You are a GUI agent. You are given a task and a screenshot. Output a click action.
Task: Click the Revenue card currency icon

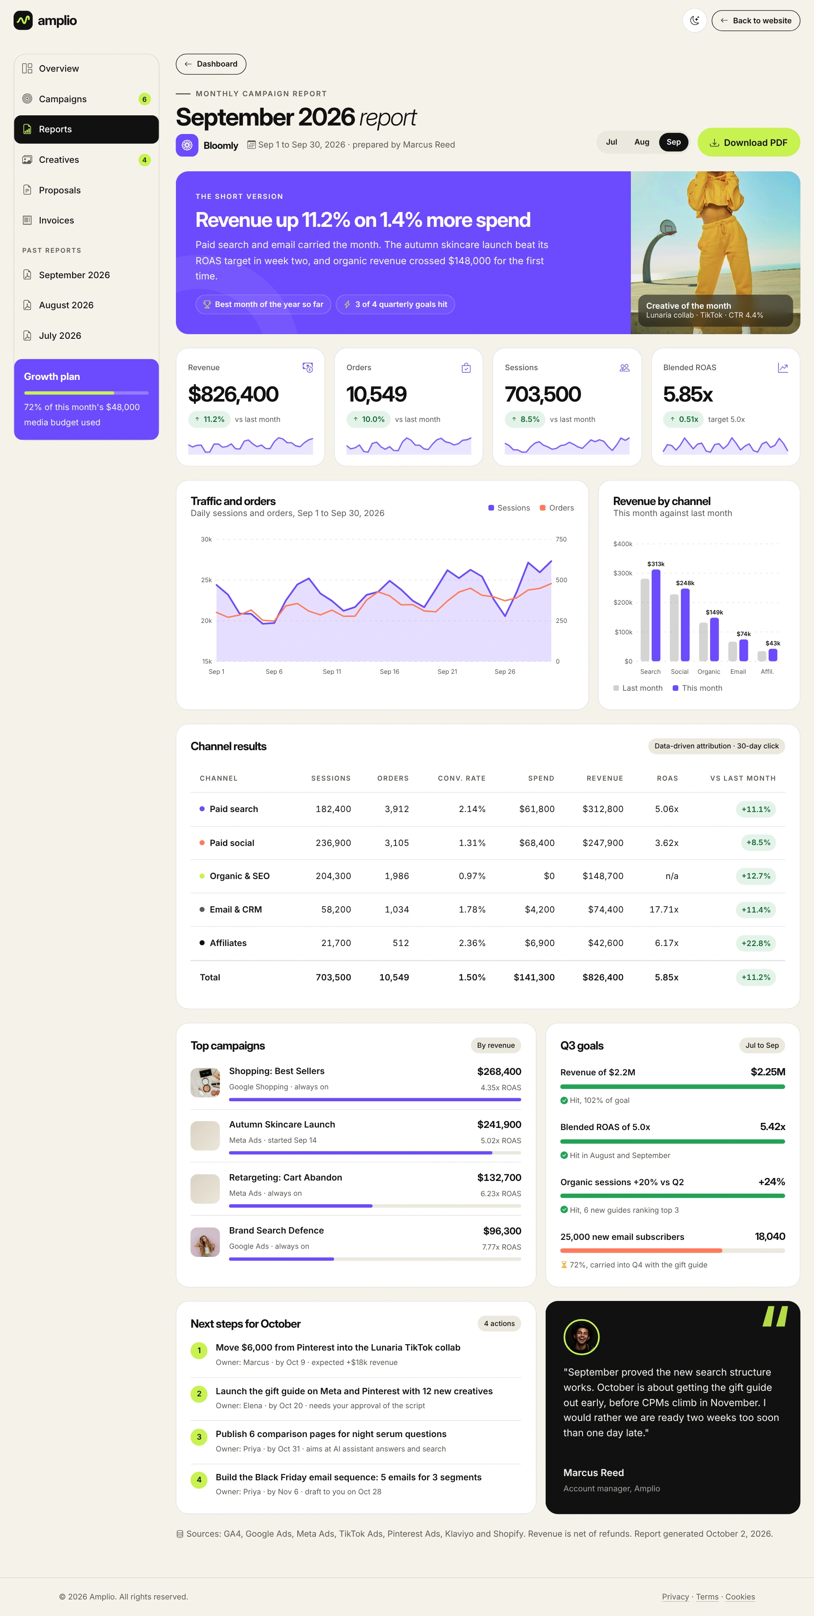click(308, 368)
